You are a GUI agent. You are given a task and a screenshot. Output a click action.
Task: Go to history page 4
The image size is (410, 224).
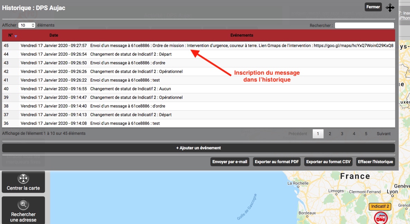(354, 133)
